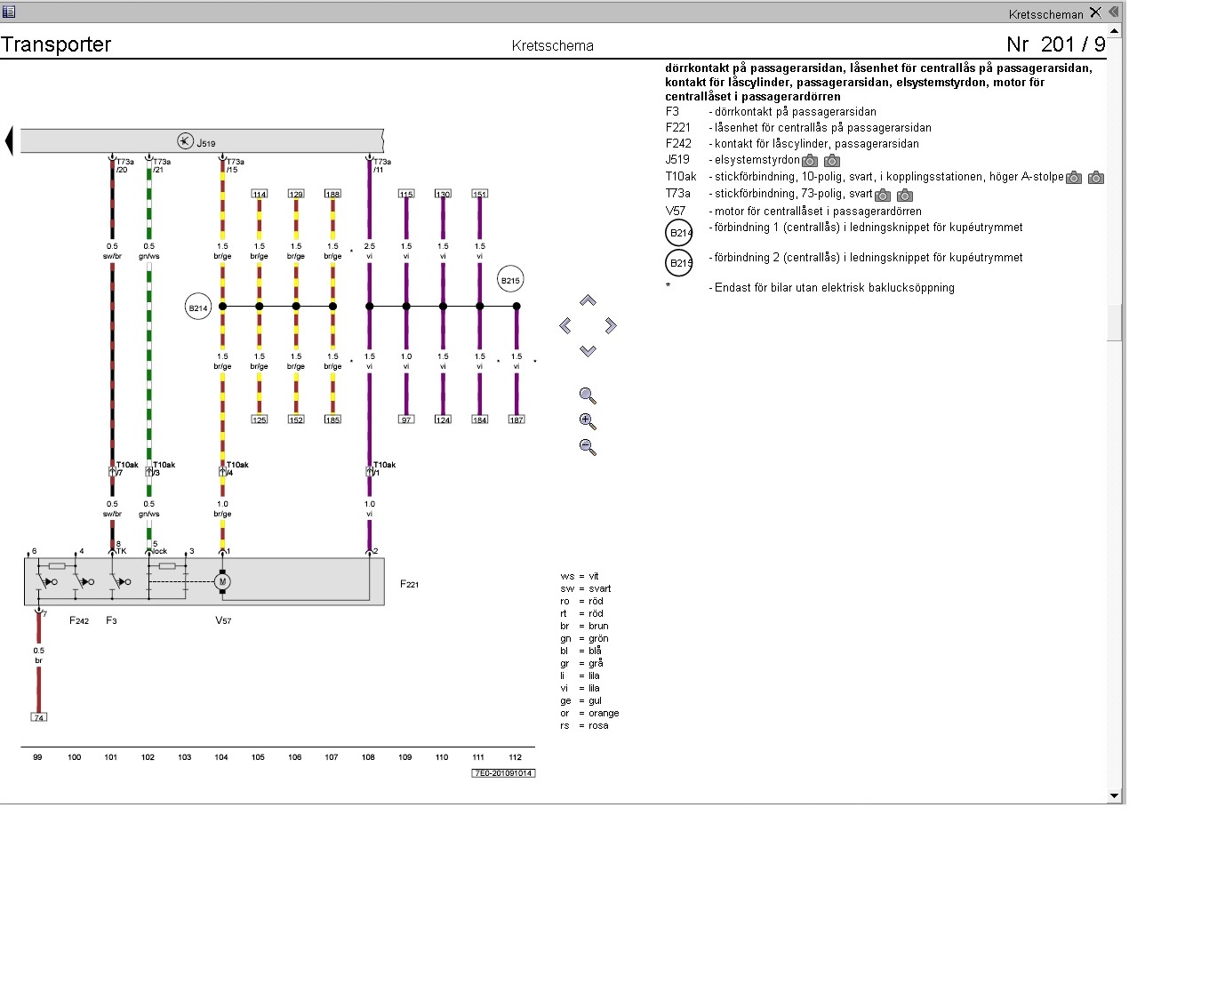
Task: Follow the reference box 185
Action: tap(332, 420)
